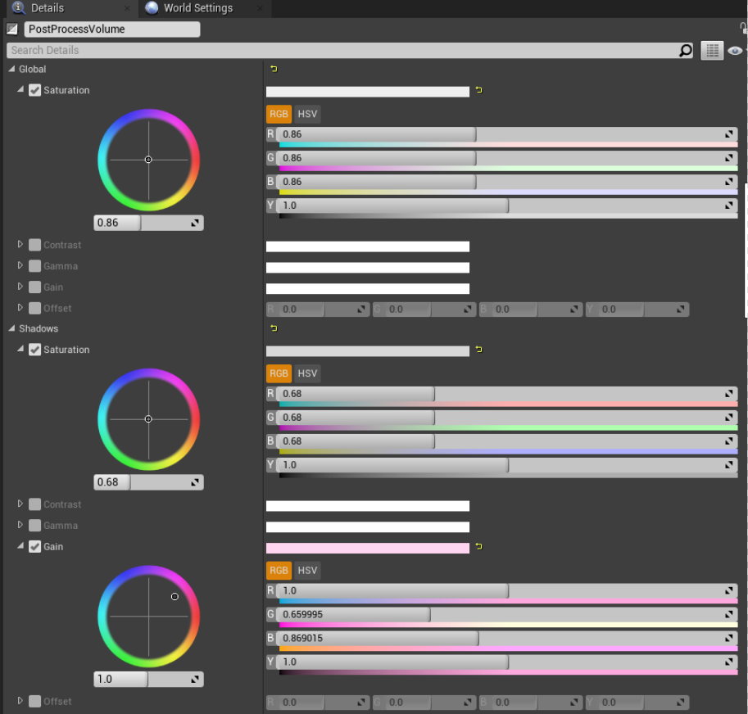Click the Details tab info icon
This screenshot has height=714, width=748.
coord(19,7)
